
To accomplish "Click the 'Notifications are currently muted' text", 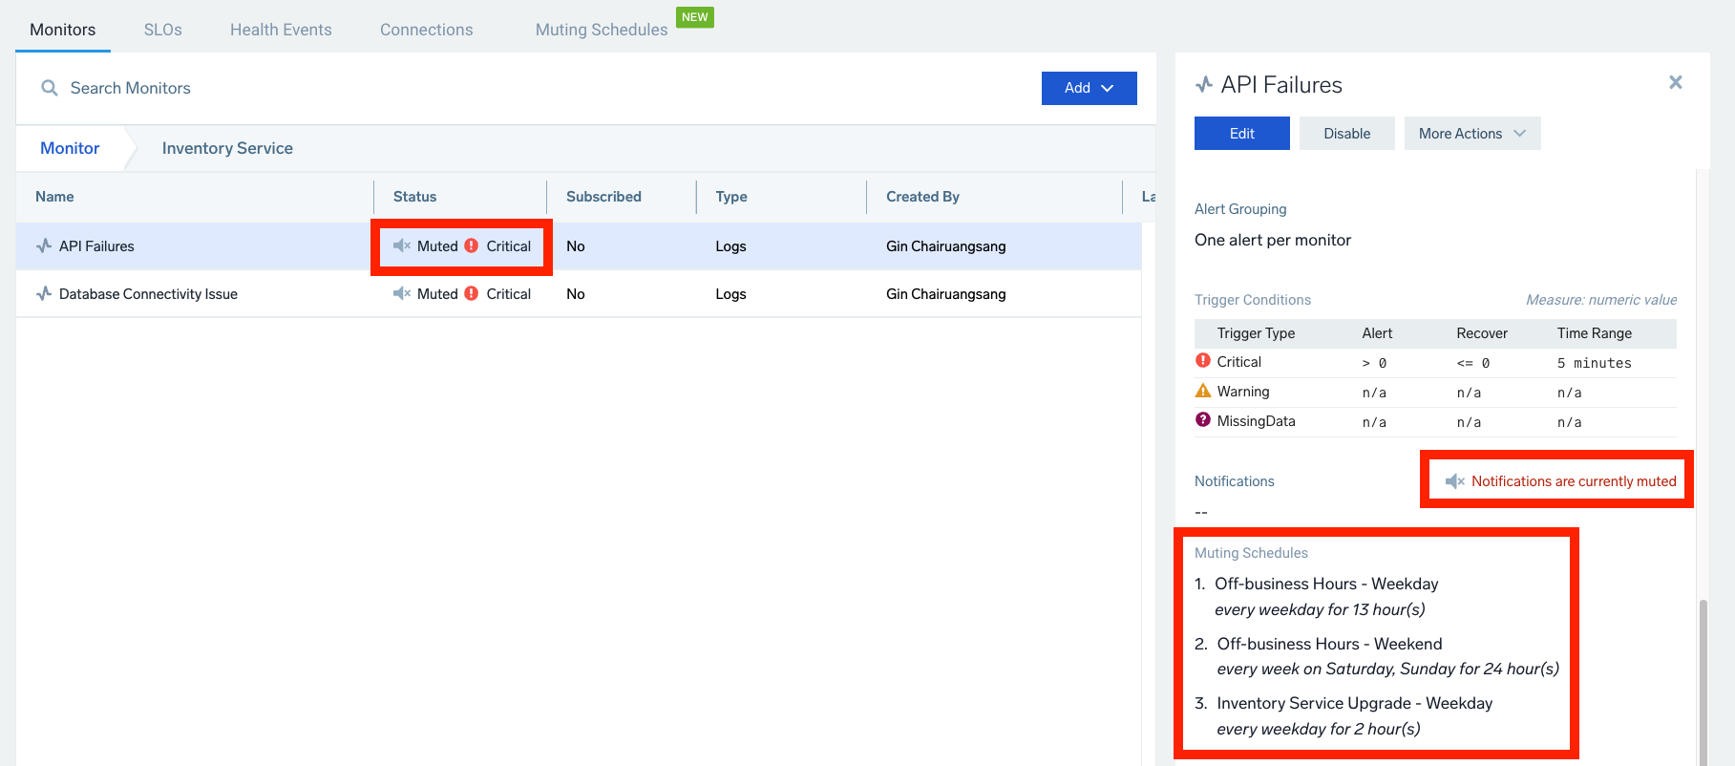I will click(x=1574, y=481).
